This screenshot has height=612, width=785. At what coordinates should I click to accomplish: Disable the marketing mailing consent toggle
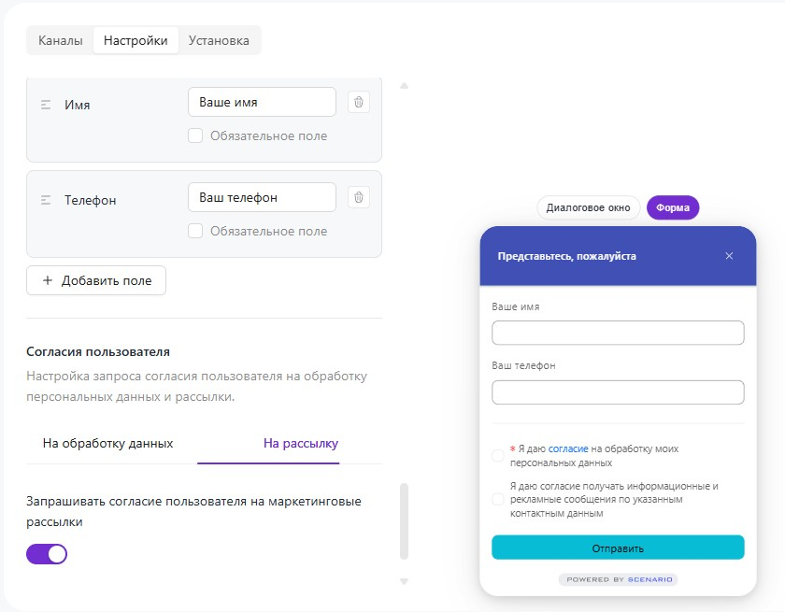pyautogui.click(x=47, y=554)
